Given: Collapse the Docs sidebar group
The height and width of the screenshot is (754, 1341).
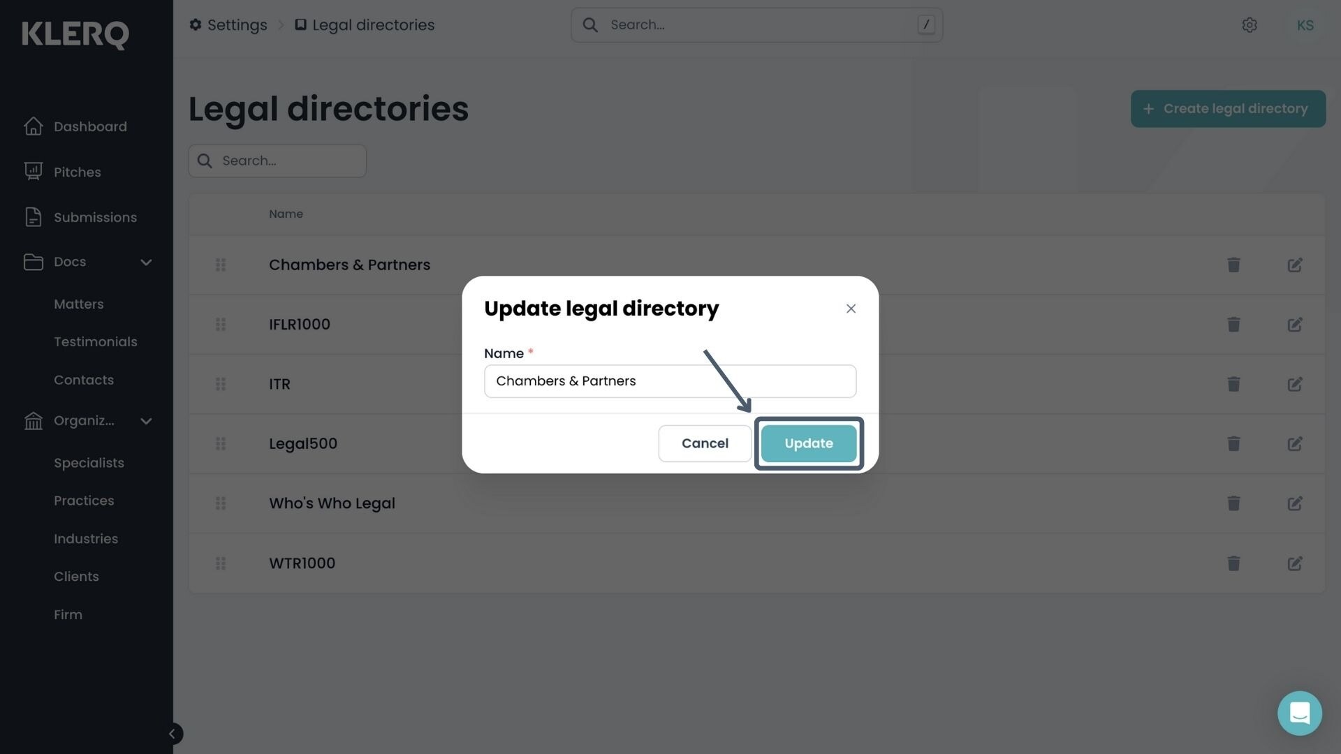Looking at the screenshot, I should tap(146, 263).
